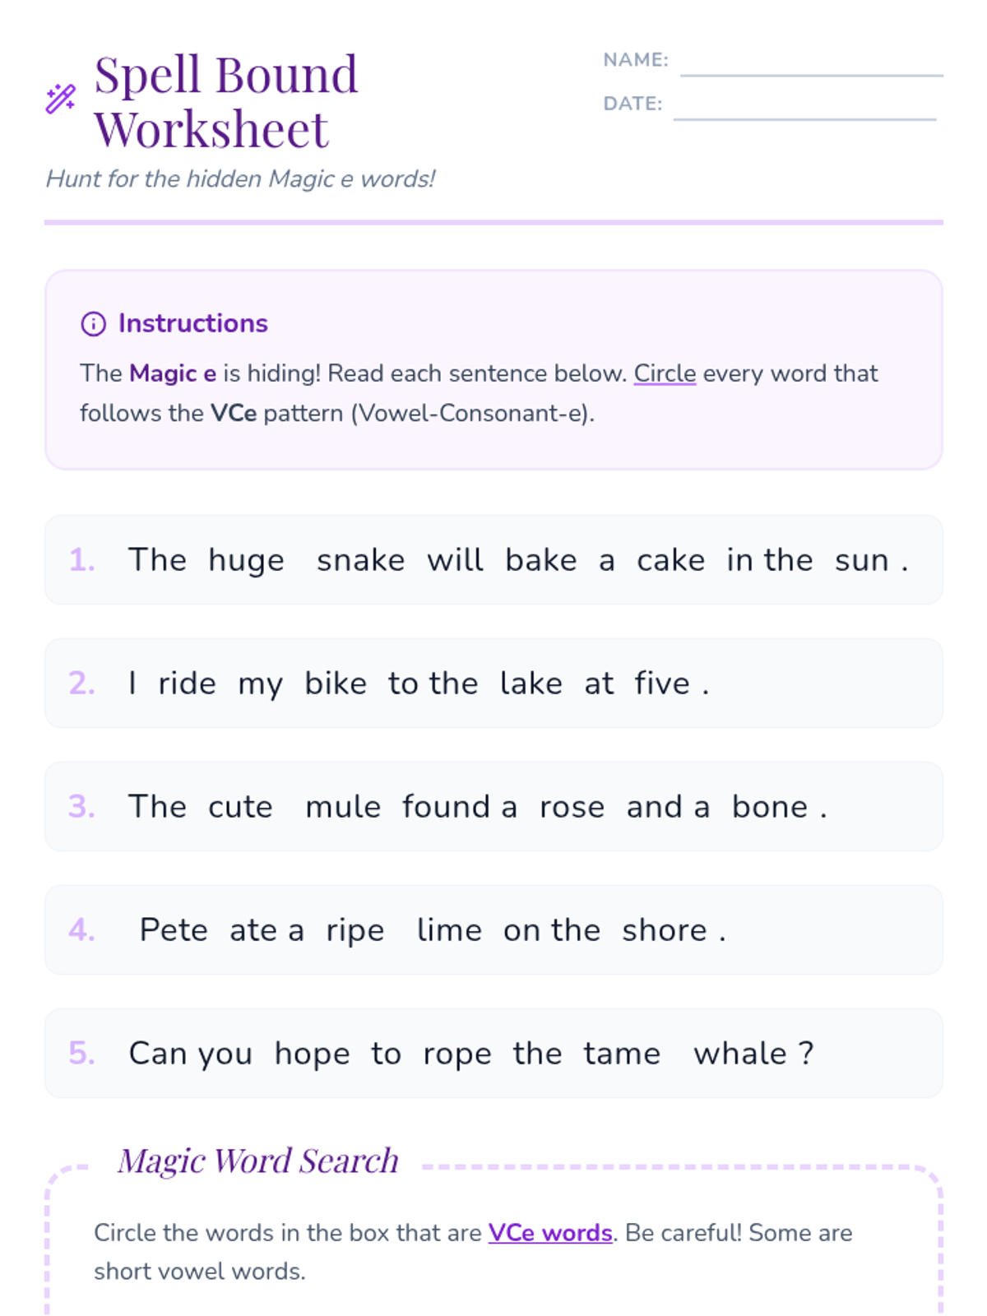Circle the word "tame" in sentence 5
This screenshot has width=987, height=1316.
click(622, 1054)
